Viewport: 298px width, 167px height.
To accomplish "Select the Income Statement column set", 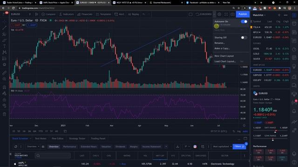I will [x=151, y=147].
